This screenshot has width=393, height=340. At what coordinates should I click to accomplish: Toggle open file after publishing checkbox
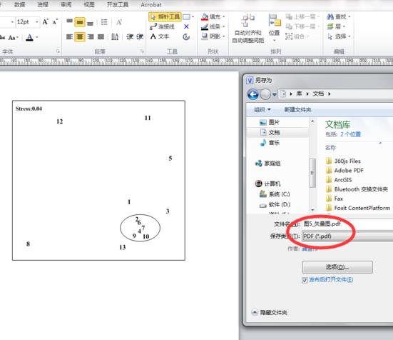click(305, 280)
